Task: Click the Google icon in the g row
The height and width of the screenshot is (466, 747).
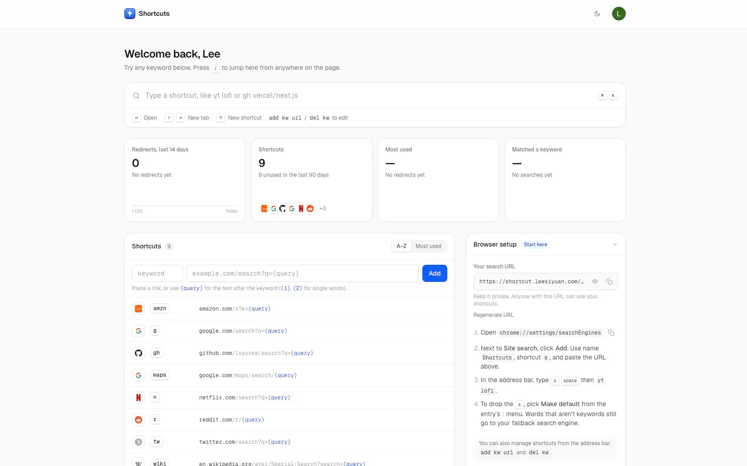Action: (x=139, y=331)
